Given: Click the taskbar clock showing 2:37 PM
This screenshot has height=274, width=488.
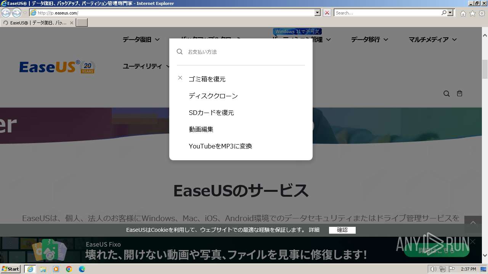Looking at the screenshot, I should tap(468, 269).
